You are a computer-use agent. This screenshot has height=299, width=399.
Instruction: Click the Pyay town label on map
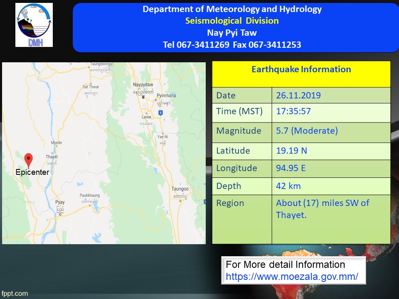(60, 202)
